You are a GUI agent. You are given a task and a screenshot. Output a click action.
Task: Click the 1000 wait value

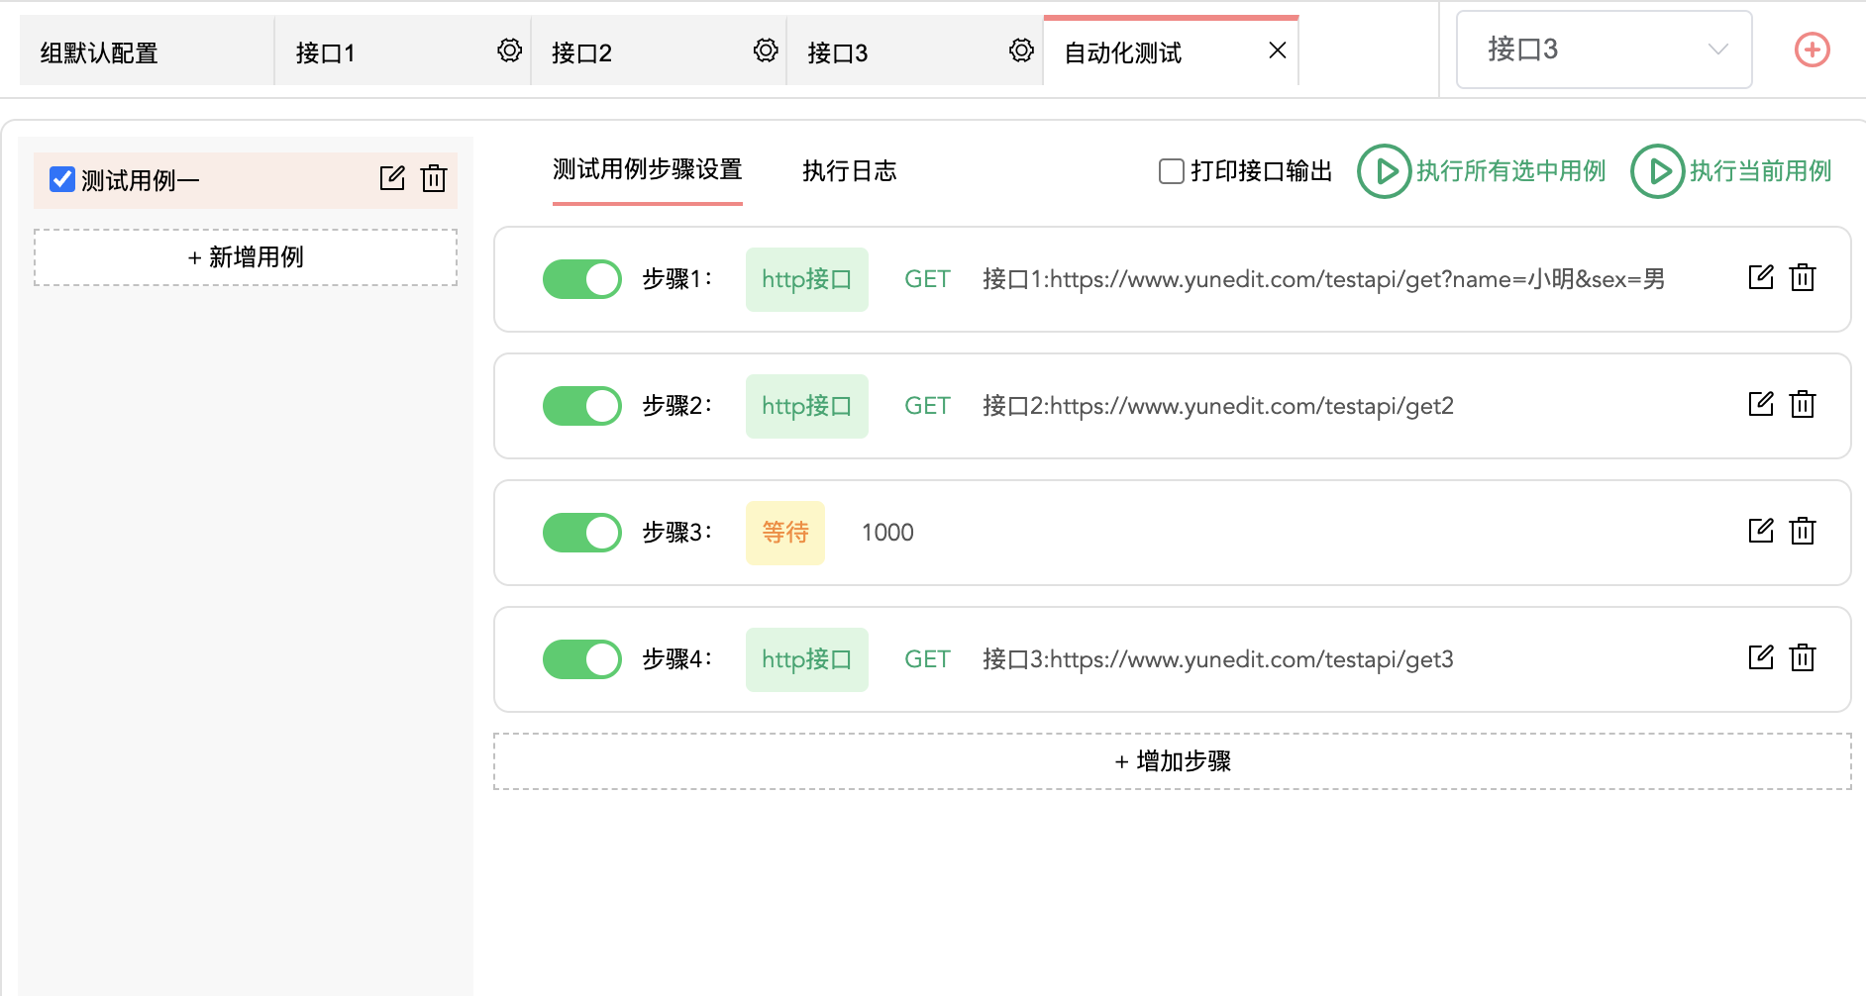click(x=887, y=533)
